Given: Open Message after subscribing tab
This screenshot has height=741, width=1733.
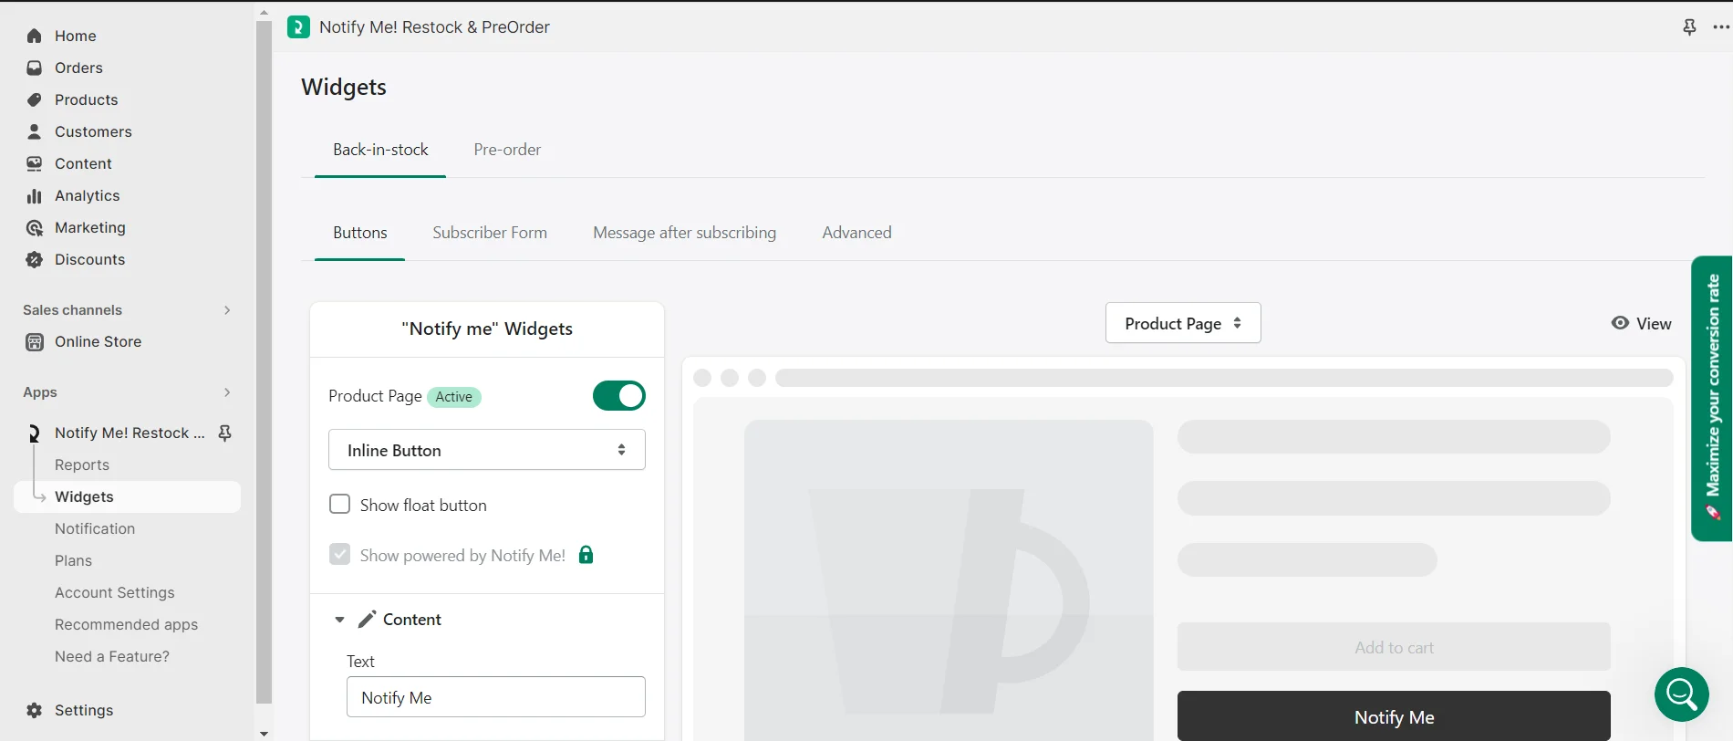Looking at the screenshot, I should pos(685,233).
